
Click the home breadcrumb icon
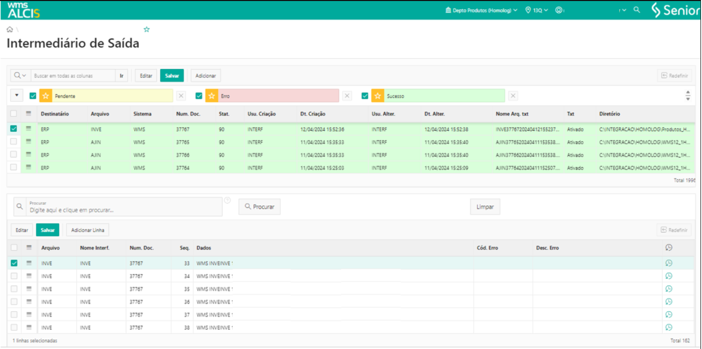point(10,30)
